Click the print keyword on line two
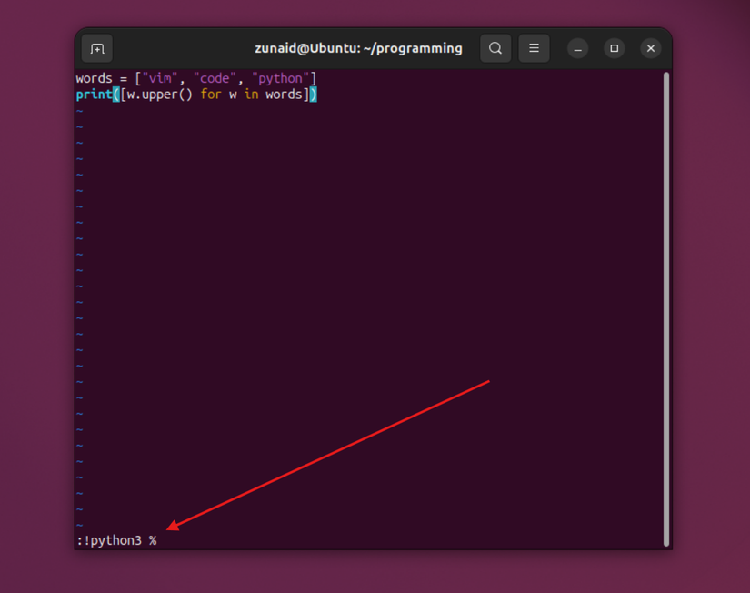750x593 pixels. coord(95,95)
